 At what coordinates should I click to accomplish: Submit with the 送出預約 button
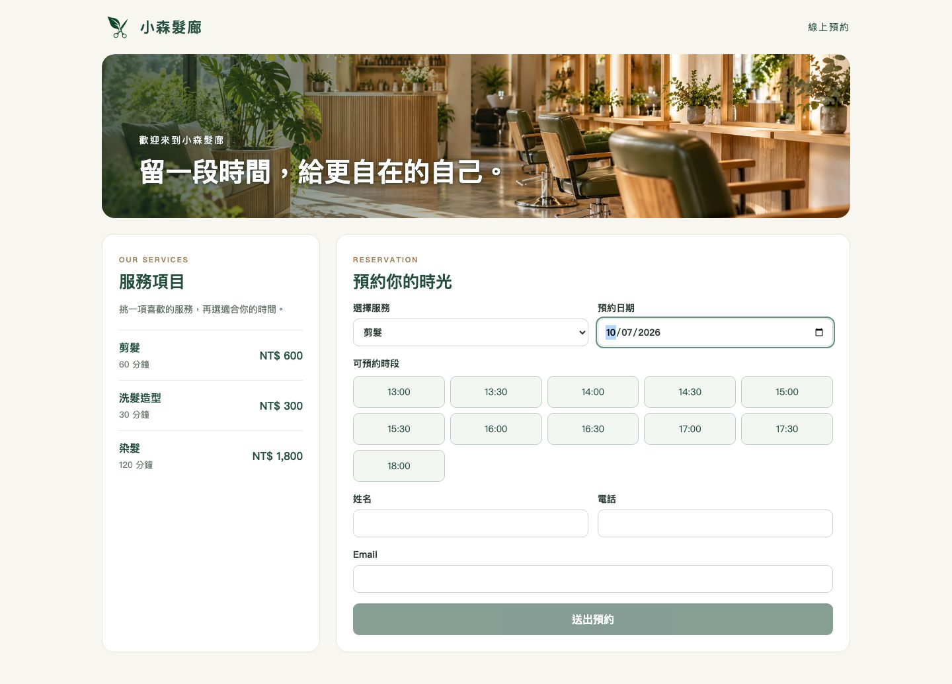tap(593, 619)
